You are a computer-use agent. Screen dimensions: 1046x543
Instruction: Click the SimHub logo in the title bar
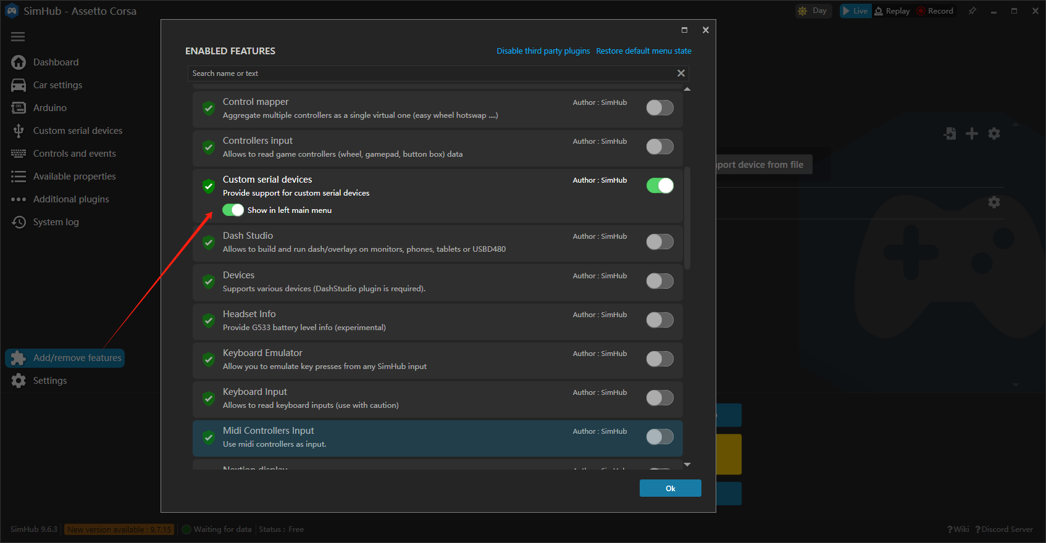(x=12, y=11)
